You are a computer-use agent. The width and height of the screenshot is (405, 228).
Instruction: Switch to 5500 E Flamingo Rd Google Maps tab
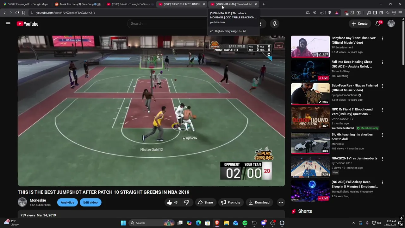(26, 4)
